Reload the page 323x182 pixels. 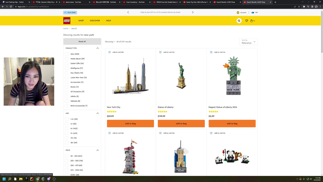(11, 7)
